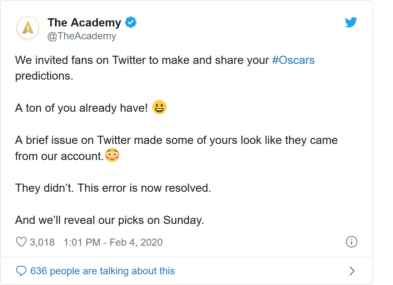393x285 pixels.
Task: Click The Academy profile avatar
Action: point(28,28)
